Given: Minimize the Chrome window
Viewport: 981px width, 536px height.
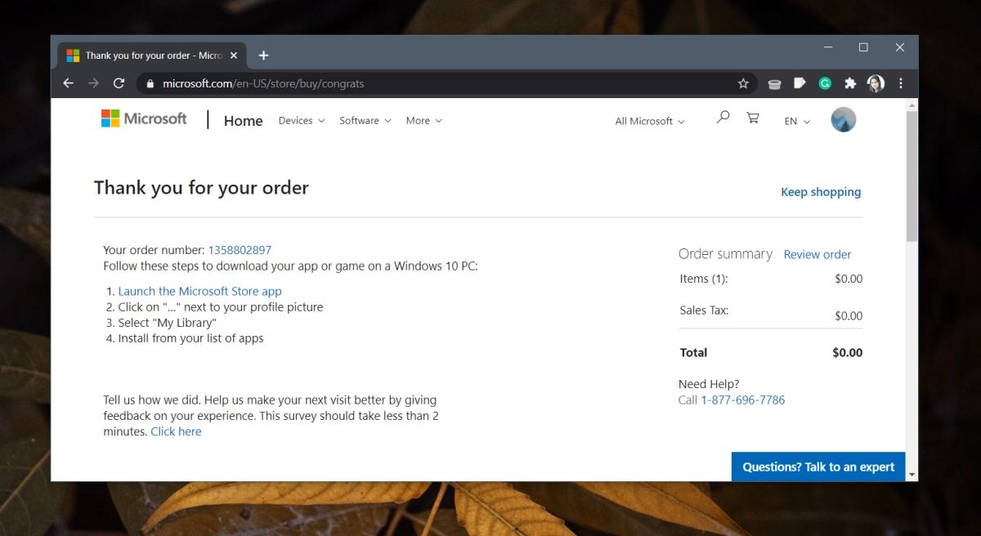Looking at the screenshot, I should click(826, 48).
